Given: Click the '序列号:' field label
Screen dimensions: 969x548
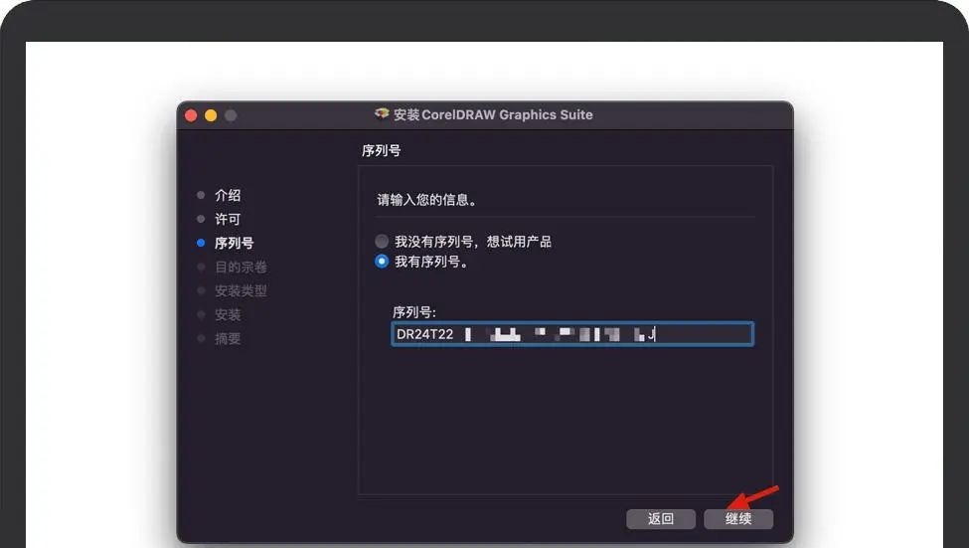Looking at the screenshot, I should point(414,312).
